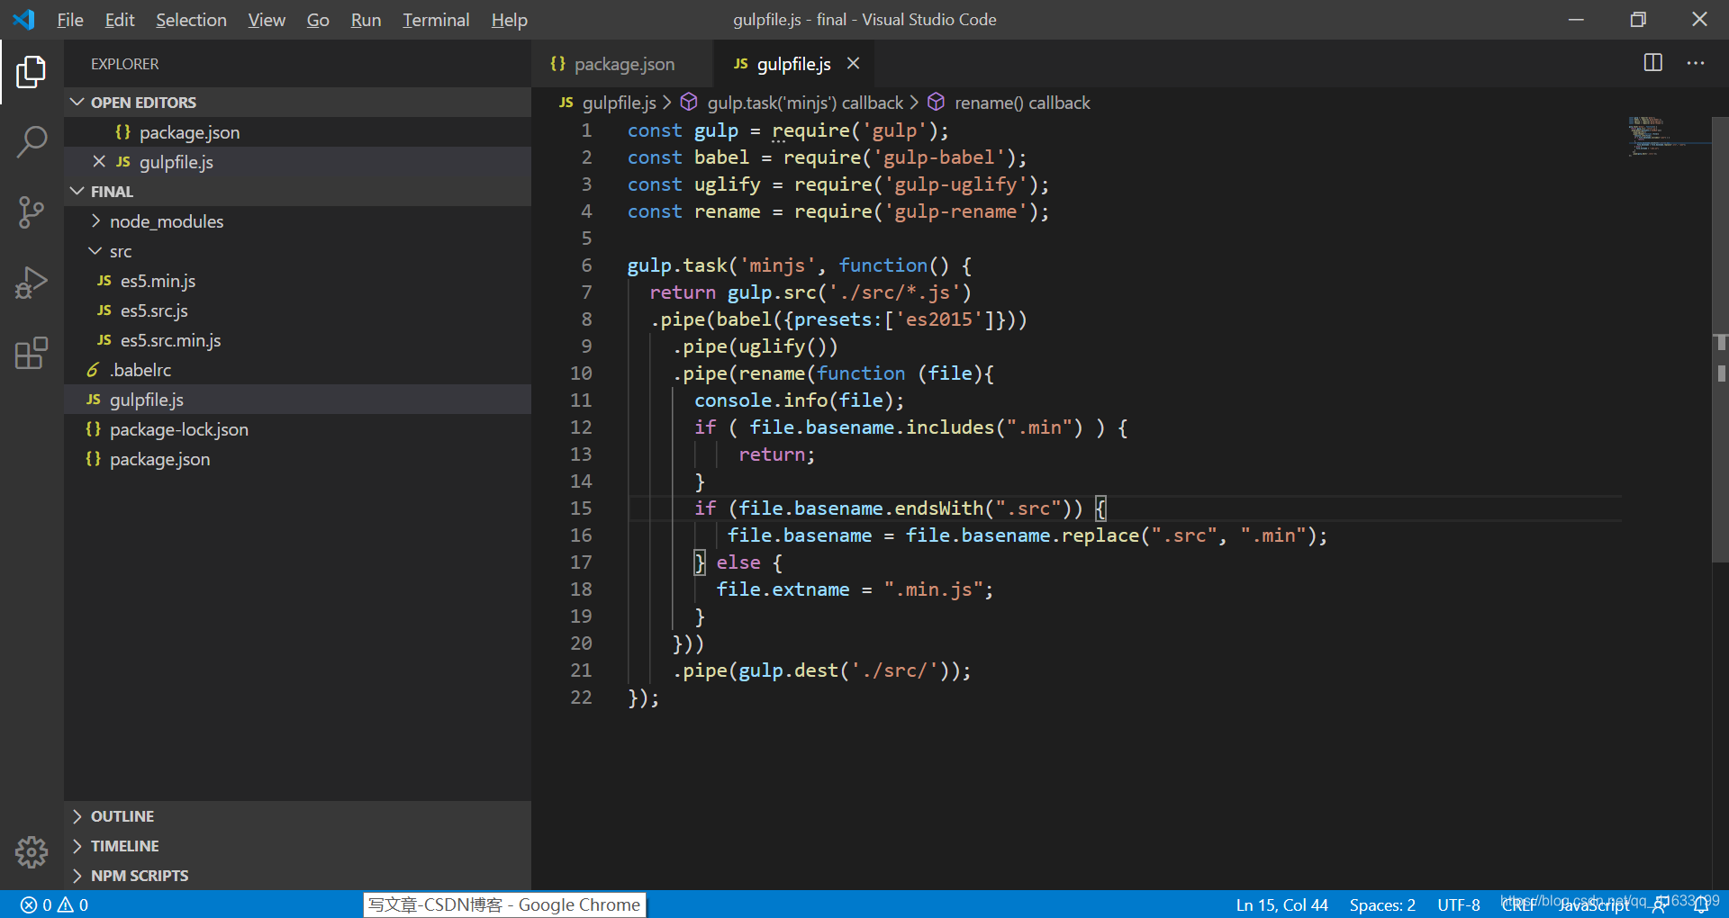Screen dimensions: 1729x918
Task: Open the .babelrc file in the tree
Action: coord(140,369)
